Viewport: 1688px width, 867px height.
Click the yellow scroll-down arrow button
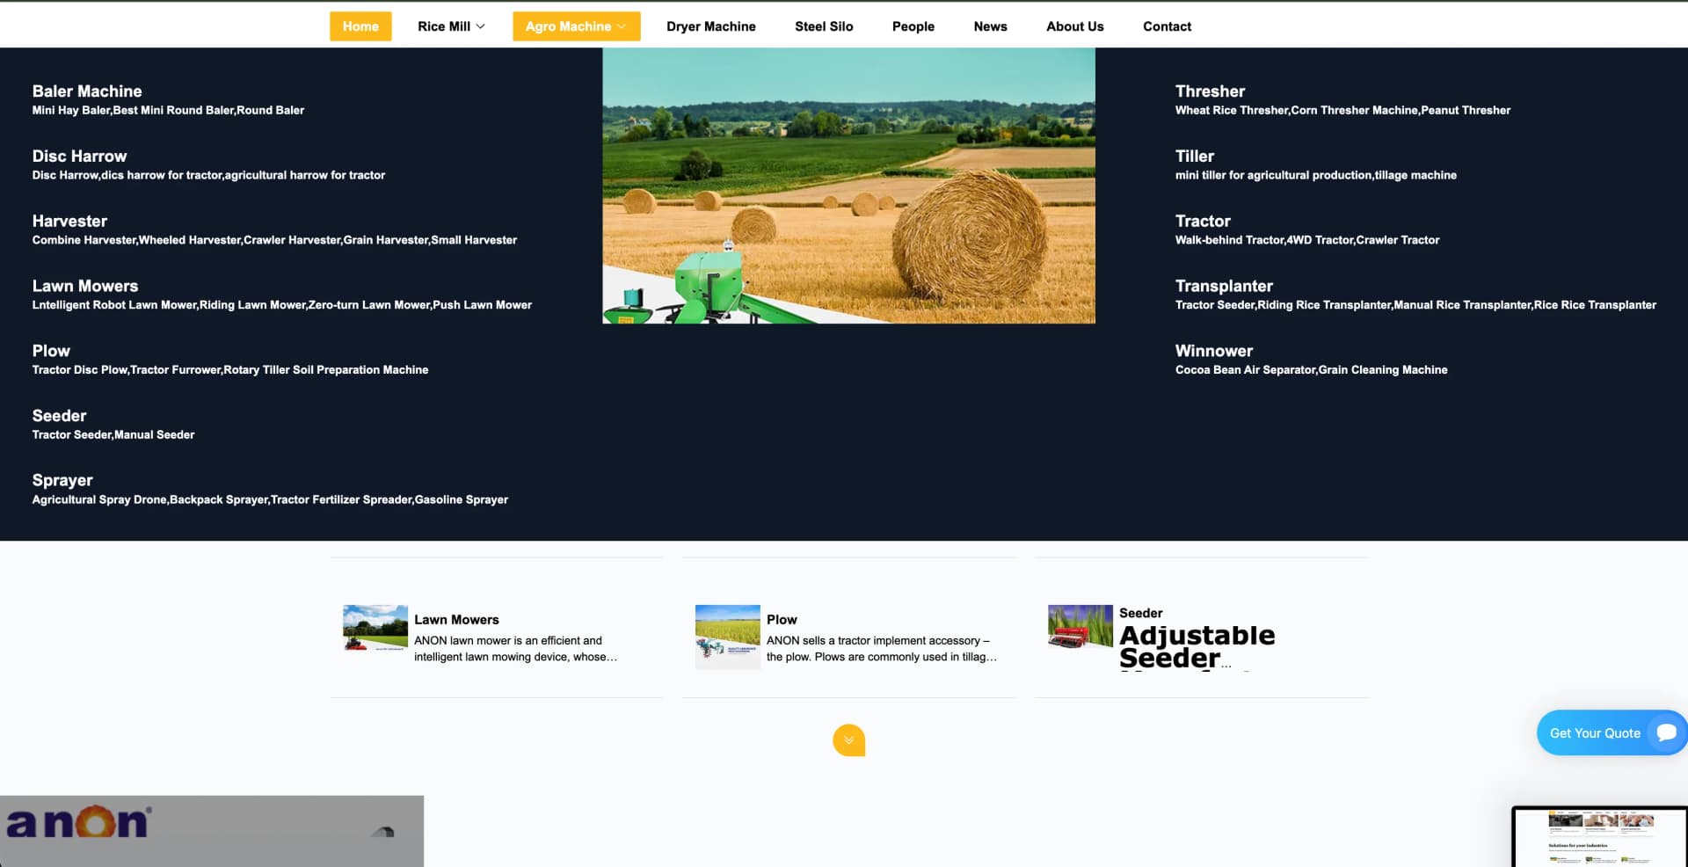(x=848, y=740)
